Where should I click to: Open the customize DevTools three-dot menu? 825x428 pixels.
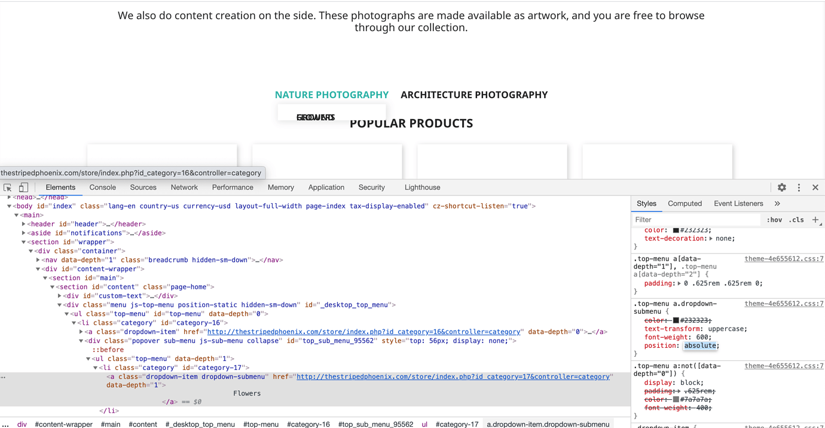click(799, 187)
